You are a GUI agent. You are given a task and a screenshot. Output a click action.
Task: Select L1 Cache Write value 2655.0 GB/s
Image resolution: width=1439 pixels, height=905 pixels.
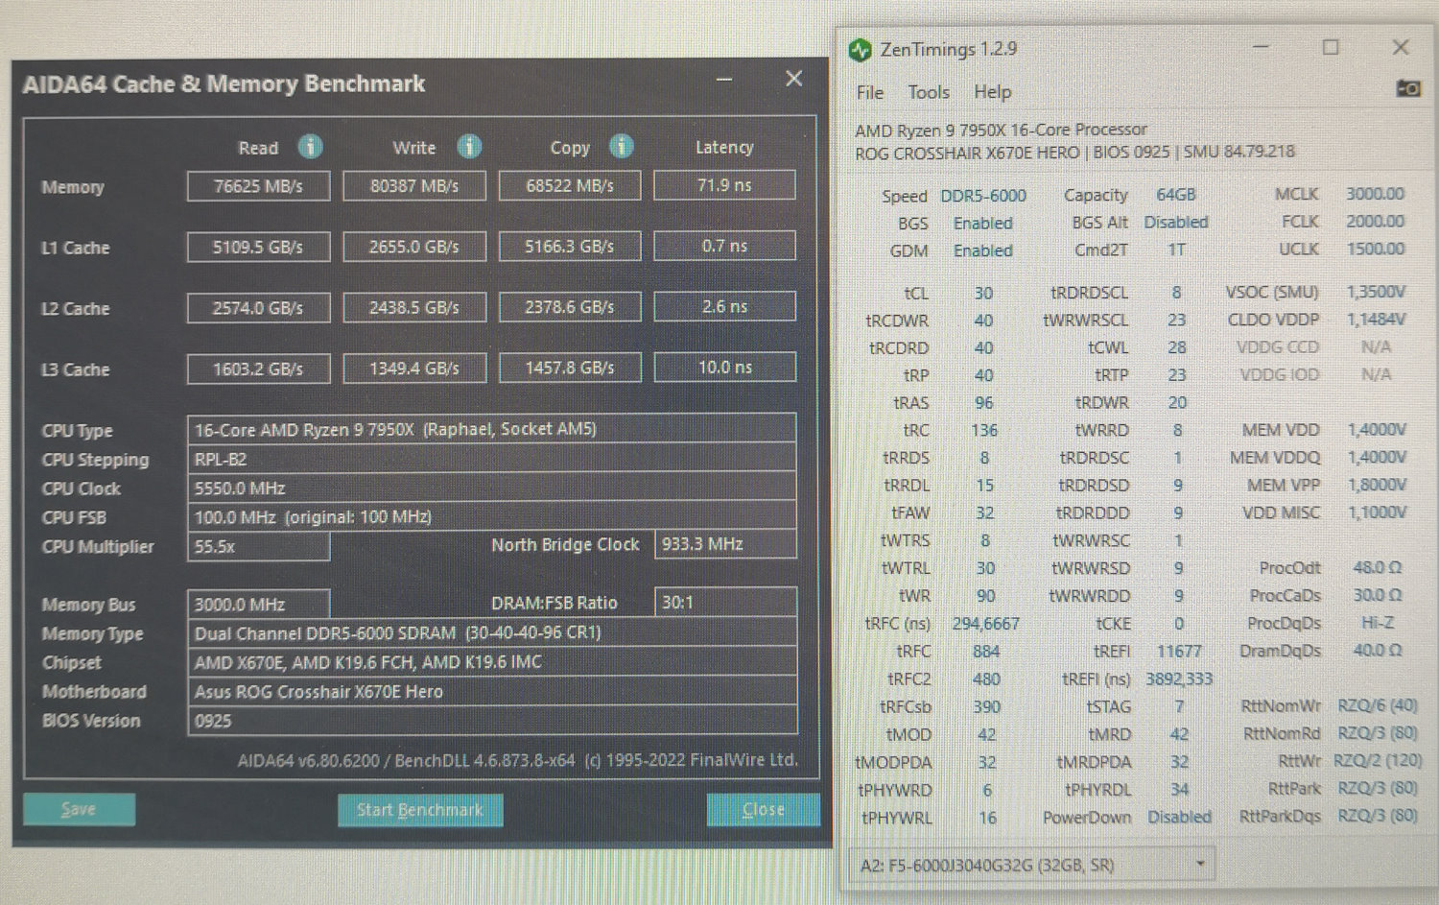click(414, 247)
